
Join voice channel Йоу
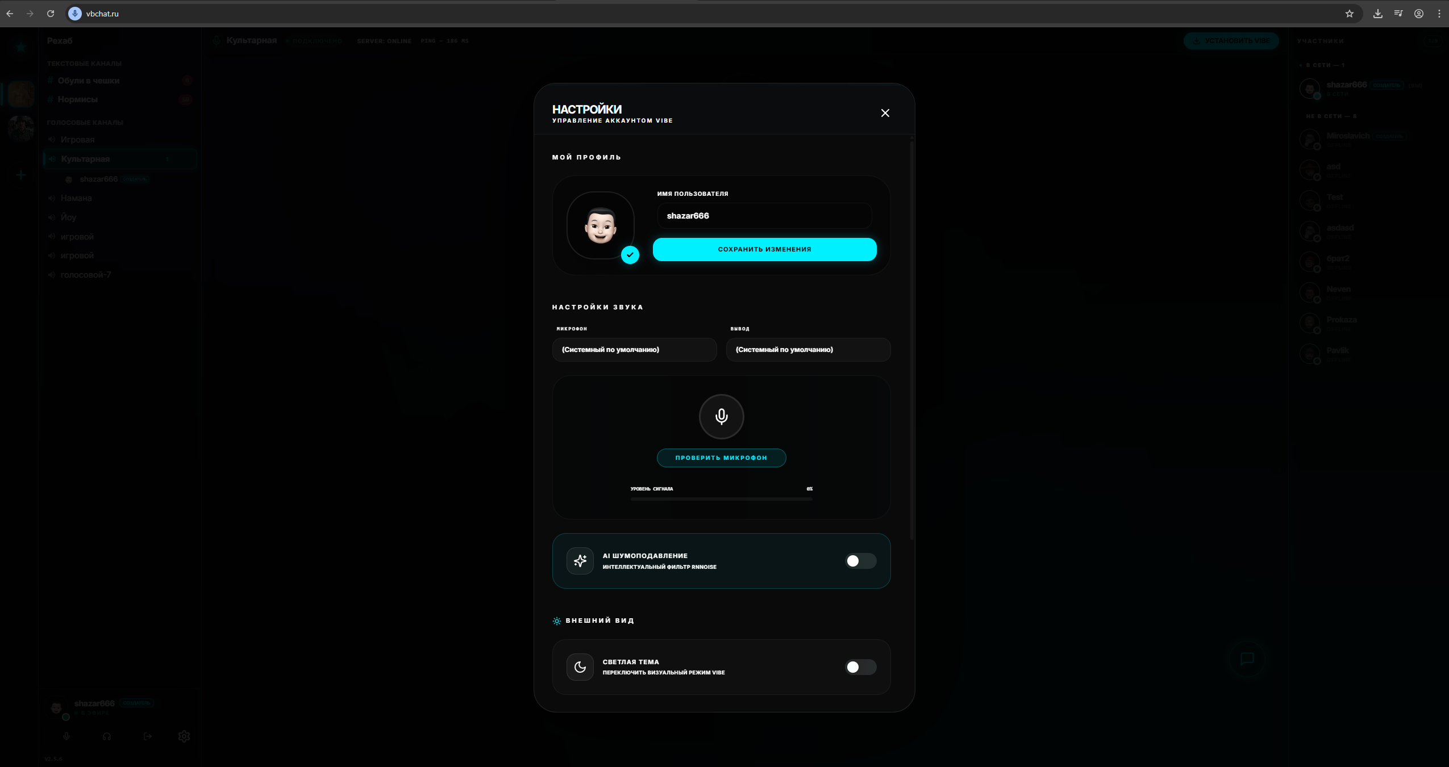coord(119,217)
